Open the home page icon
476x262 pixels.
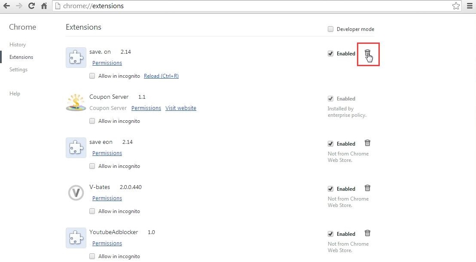pyautogui.click(x=44, y=6)
